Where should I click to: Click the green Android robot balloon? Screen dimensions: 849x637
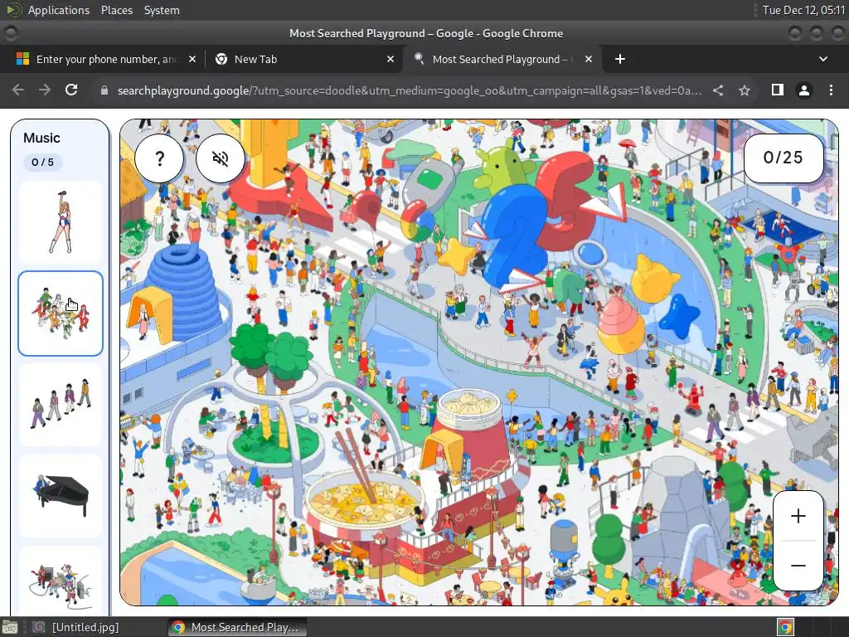click(x=502, y=165)
